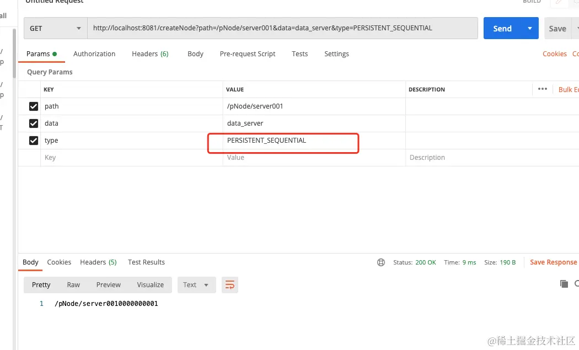
Task: Open the request Headers (6) tab
Action: 150,54
